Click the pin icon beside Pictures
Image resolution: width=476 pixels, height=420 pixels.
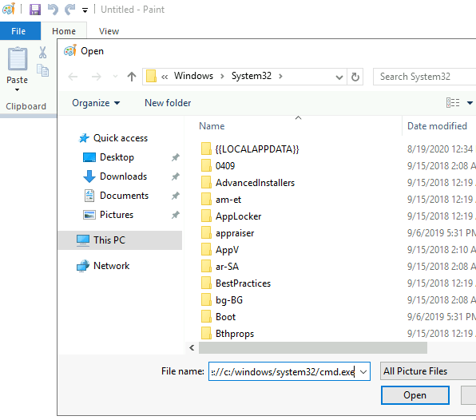[176, 215]
